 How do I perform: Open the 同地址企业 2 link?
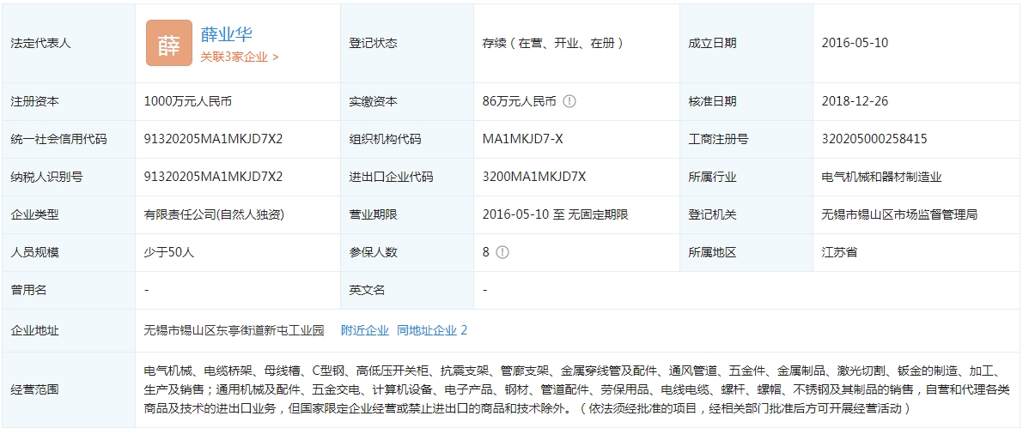(x=432, y=330)
